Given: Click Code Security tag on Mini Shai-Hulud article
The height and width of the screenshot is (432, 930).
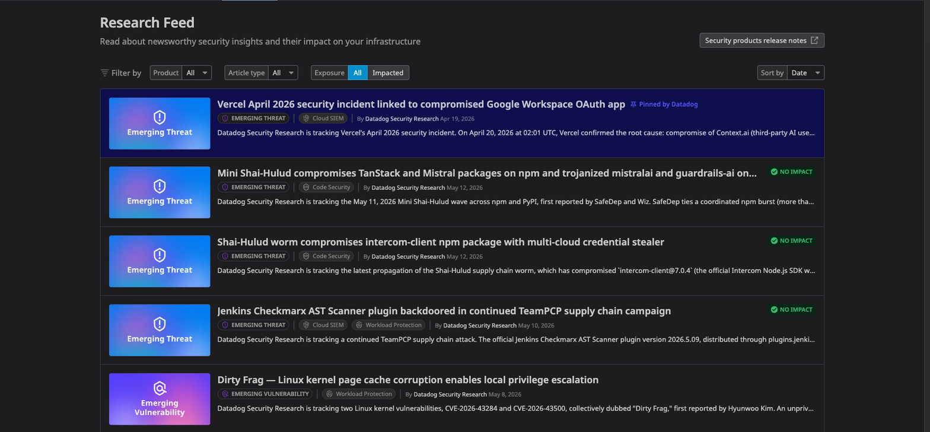Looking at the screenshot, I should [326, 187].
